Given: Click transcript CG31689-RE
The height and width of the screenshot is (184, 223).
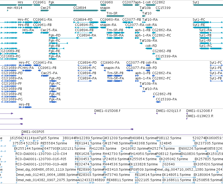Looking at the screenshot, I should pos(9,51).
